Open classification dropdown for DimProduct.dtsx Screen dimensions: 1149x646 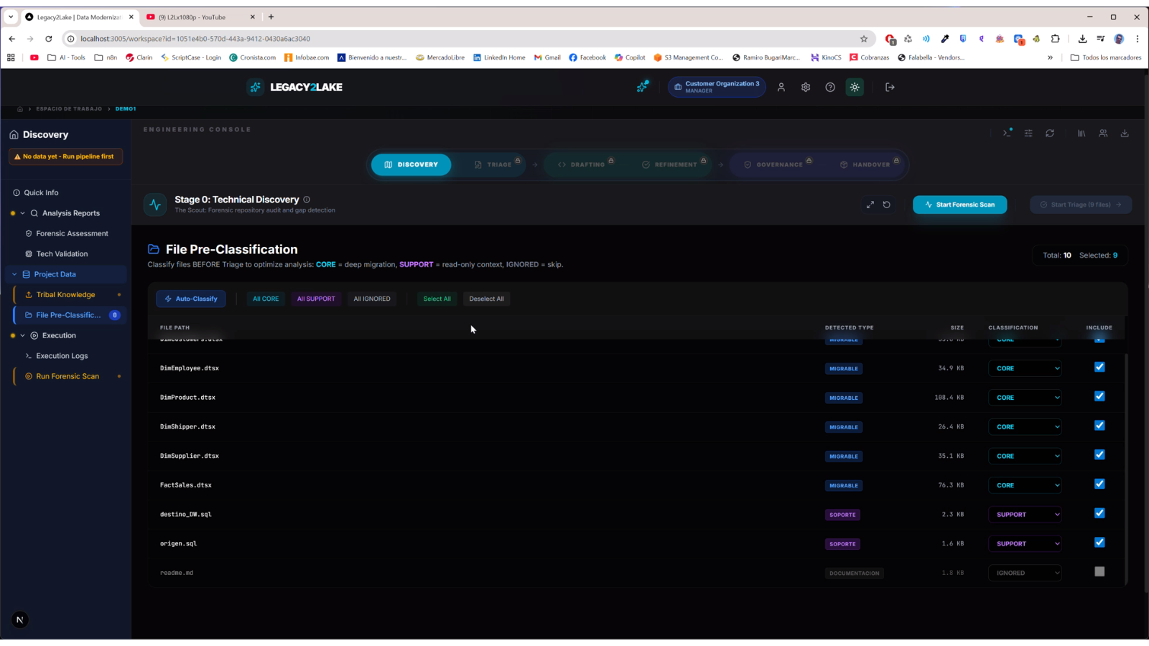point(1025,398)
